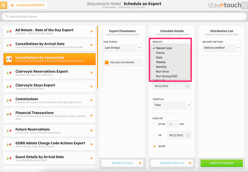
Task: Choose Repeat type placeholder option
Action: click(170, 48)
